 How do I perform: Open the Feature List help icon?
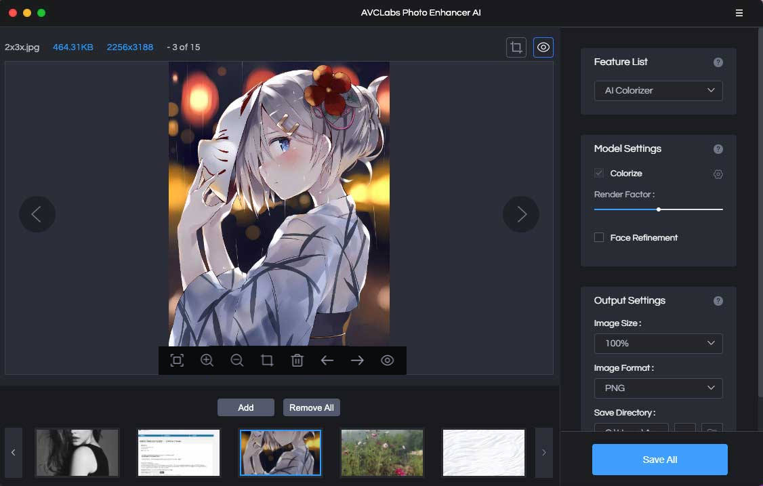coord(718,62)
